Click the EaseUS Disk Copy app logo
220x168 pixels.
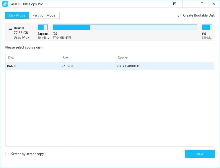(x=5, y=4)
